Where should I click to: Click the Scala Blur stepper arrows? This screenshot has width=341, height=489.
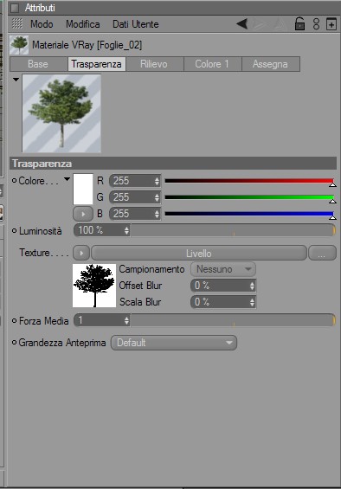coord(252,302)
